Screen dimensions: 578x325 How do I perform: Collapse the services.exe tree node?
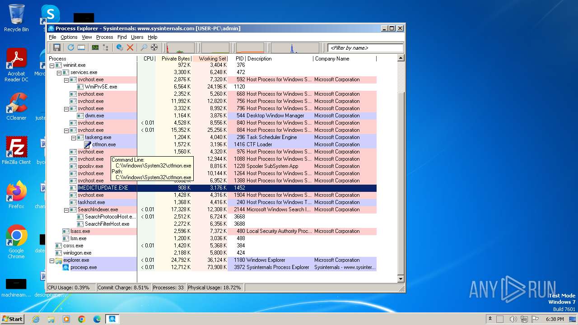(x=59, y=72)
